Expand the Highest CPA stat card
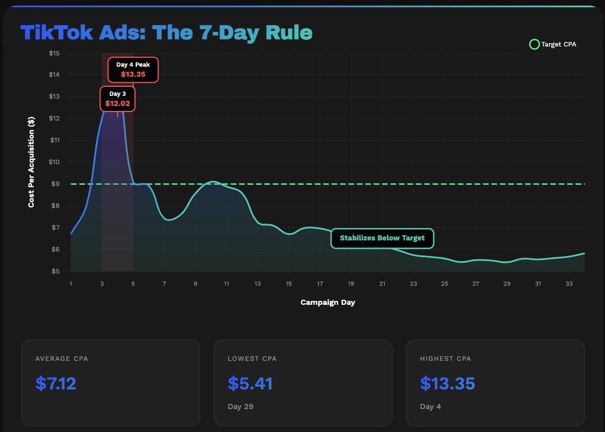 [x=496, y=383]
